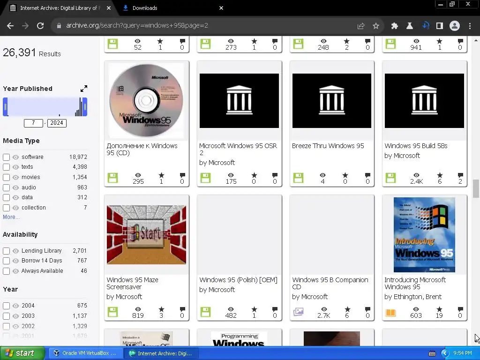Open the user profile avatar
This screenshot has height=360, width=480.
(x=455, y=26)
